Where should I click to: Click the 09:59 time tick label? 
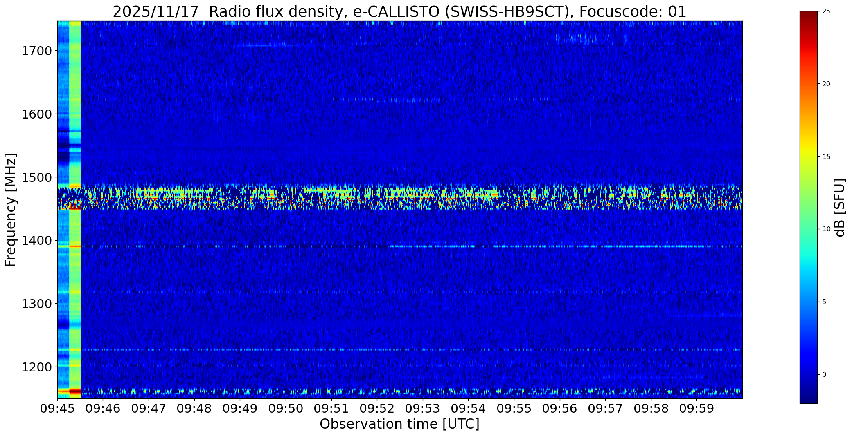696,409
